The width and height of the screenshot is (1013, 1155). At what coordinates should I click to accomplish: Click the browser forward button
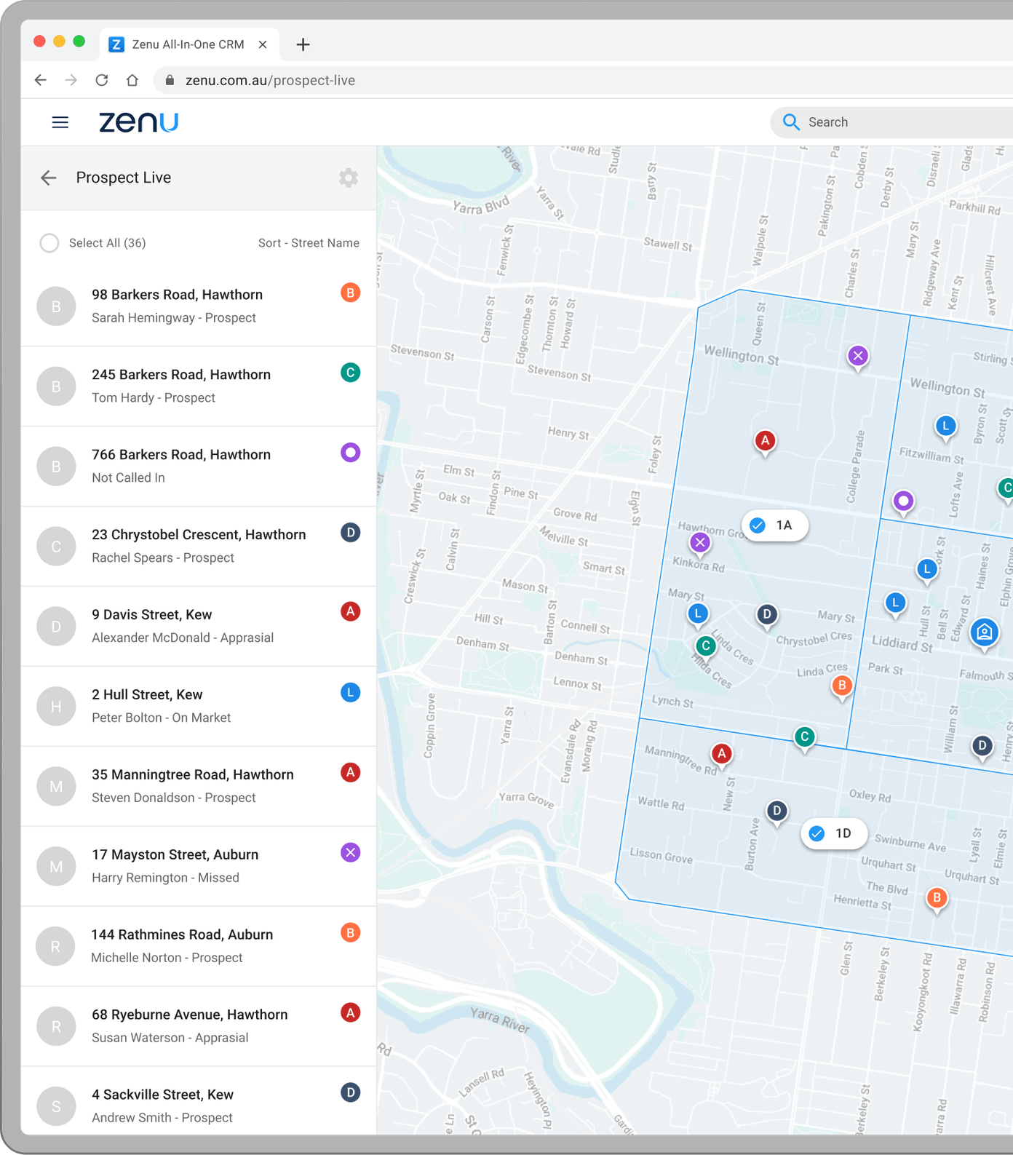click(x=71, y=80)
